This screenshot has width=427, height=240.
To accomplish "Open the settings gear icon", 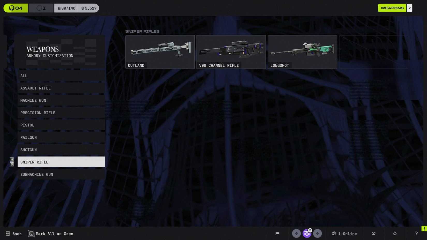I will [394, 233].
